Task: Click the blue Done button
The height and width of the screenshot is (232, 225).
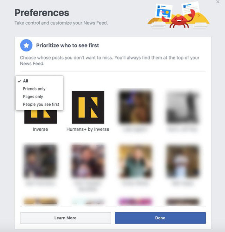Action: [160, 218]
